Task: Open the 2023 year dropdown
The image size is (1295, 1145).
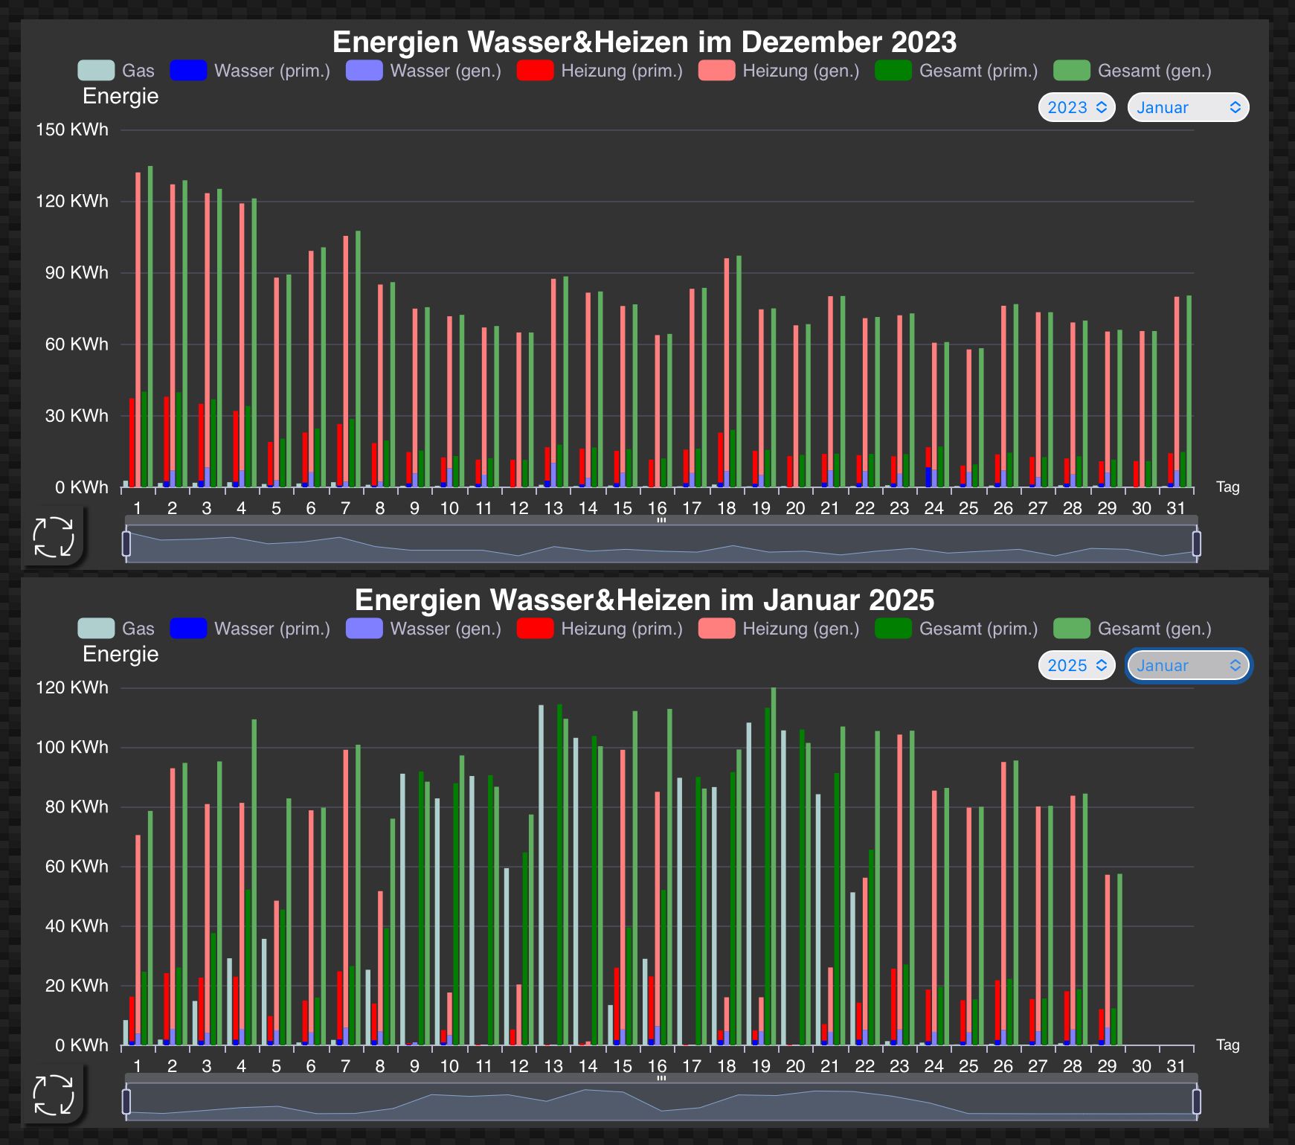Action: click(x=1076, y=107)
